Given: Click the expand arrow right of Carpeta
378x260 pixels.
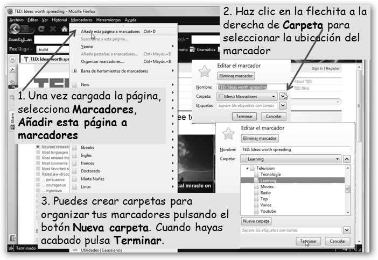Looking at the screenshot, I should 284,97.
